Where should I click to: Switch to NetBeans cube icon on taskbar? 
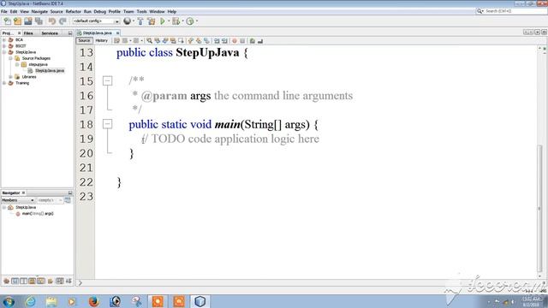coord(200,301)
